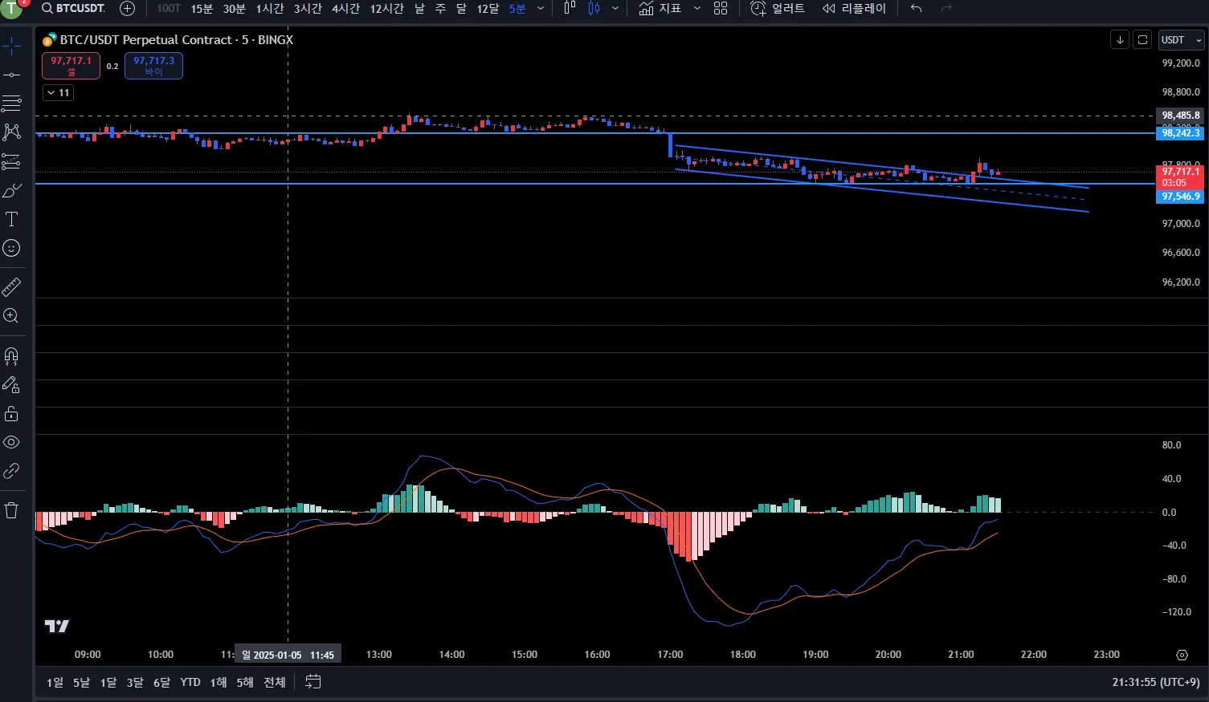
Task: Click the Zoom in magnifier tool
Action: (11, 315)
